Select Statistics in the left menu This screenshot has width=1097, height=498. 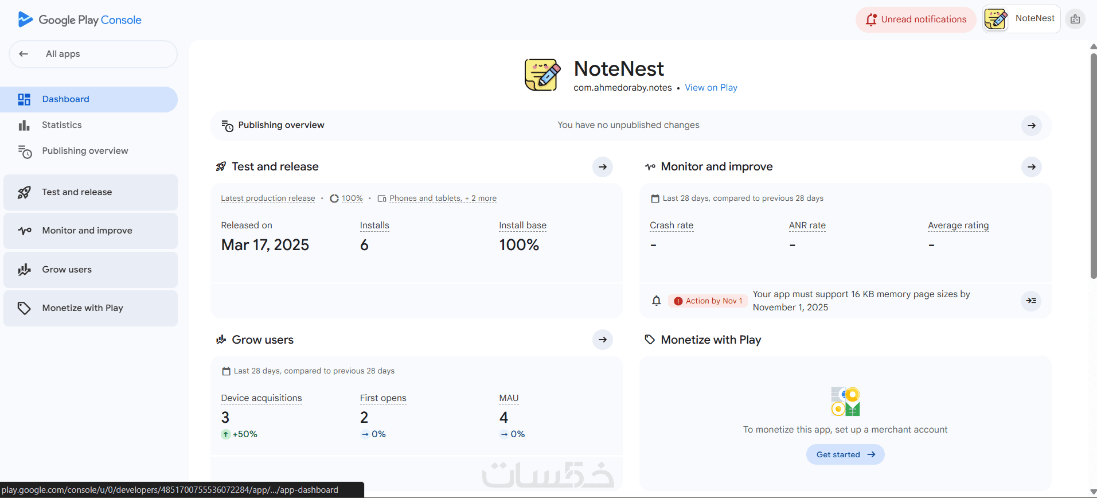coord(62,125)
